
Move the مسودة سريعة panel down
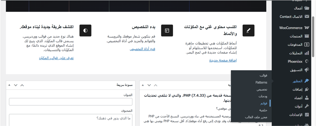[16, 85]
